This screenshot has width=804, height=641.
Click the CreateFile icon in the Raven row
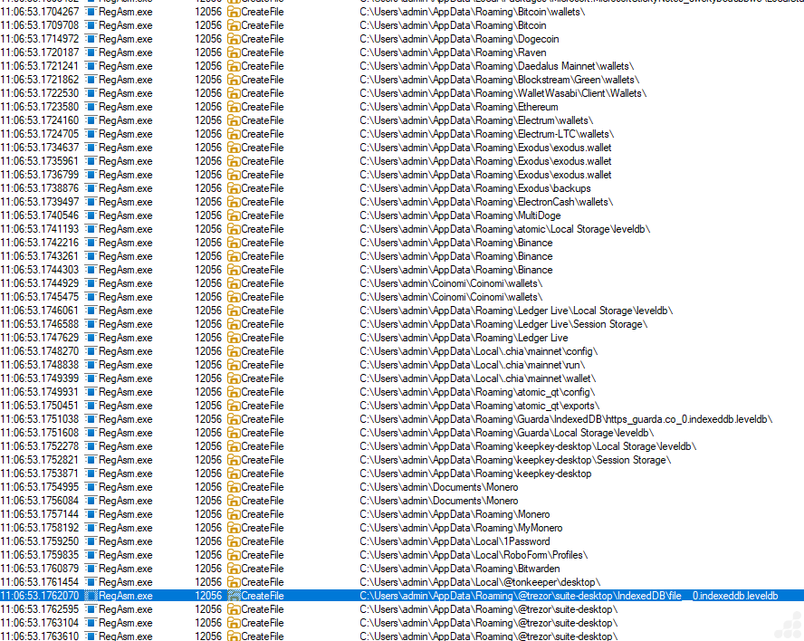[233, 53]
